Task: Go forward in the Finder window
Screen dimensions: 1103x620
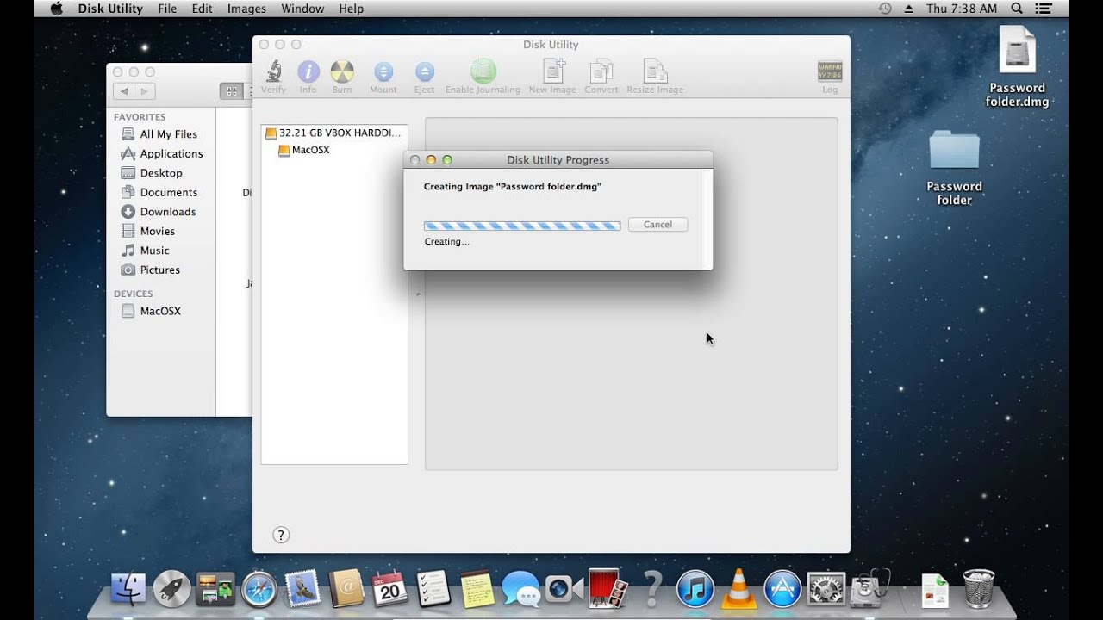Action: click(145, 91)
